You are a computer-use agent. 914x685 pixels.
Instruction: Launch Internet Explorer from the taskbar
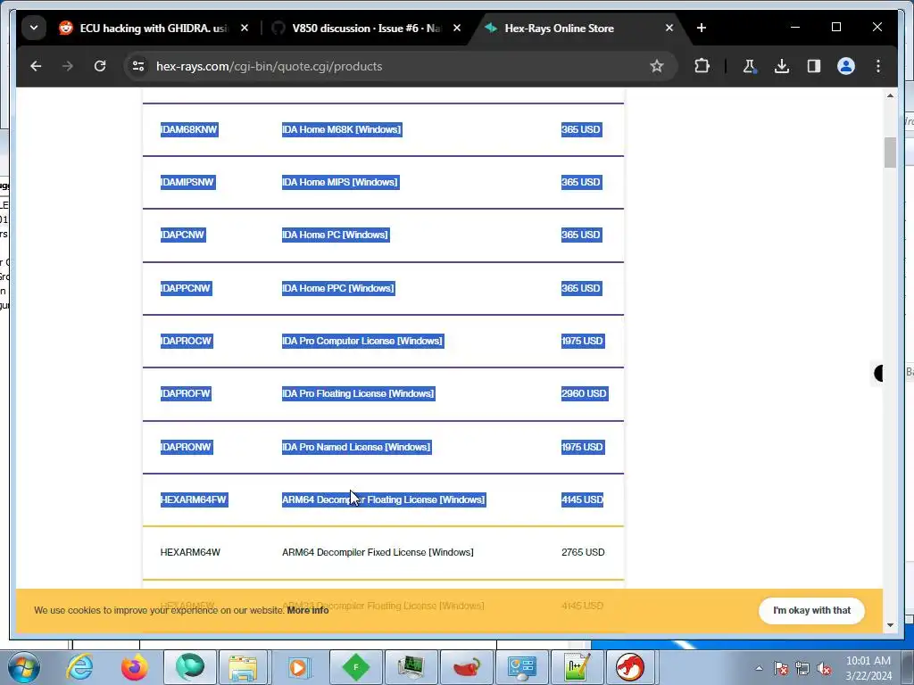pos(79,667)
